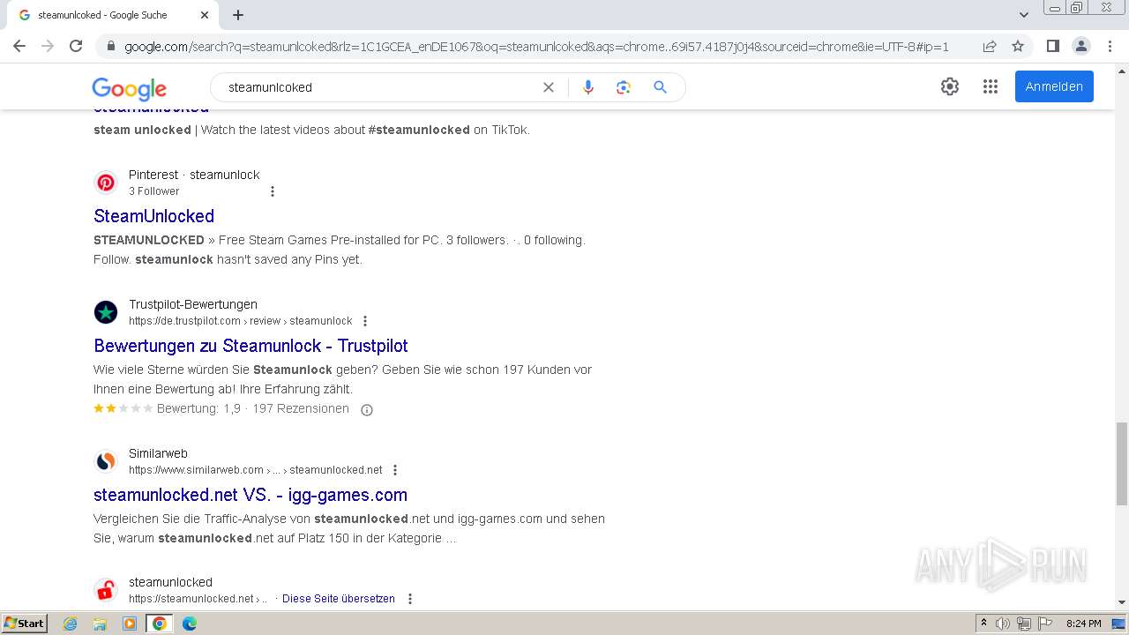Screen dimensions: 1129x635
Task: Click the Windows Start button
Action: [x=24, y=624]
